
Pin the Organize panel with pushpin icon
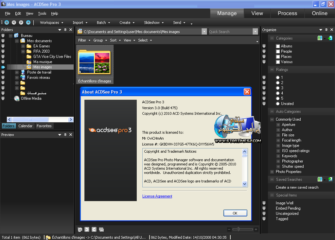click(326, 30)
